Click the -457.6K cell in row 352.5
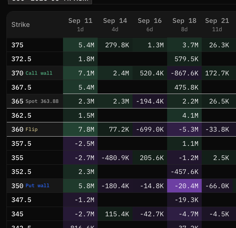This screenshot has height=228, width=236. pyautogui.click(x=184, y=172)
